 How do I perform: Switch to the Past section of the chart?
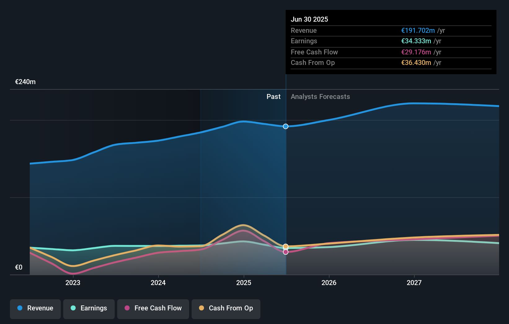coord(273,96)
